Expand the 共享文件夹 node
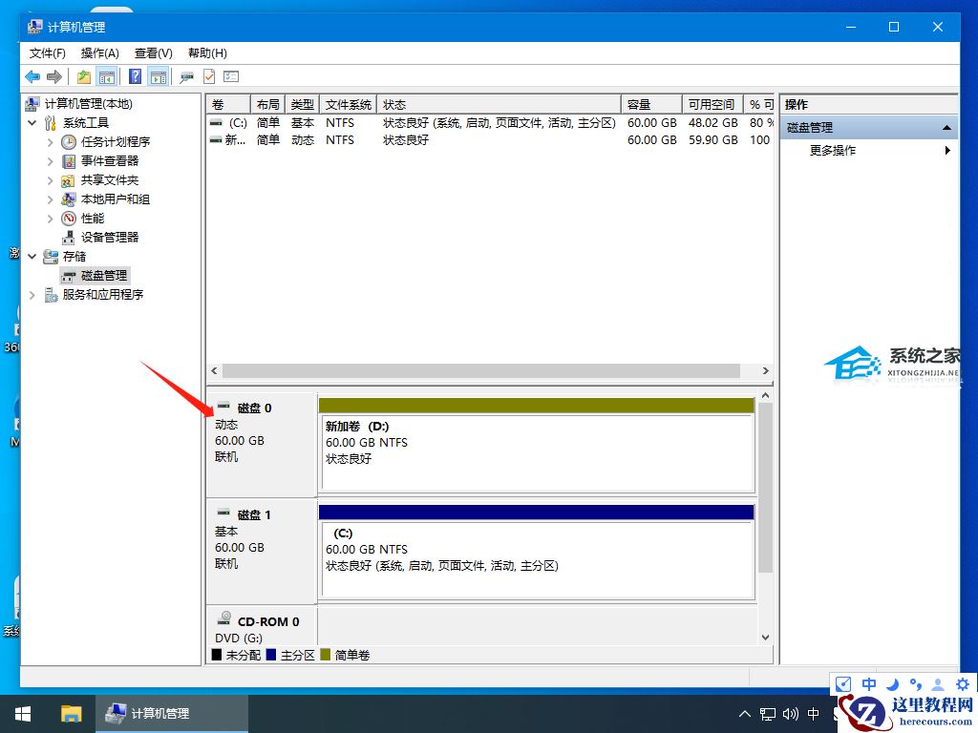The width and height of the screenshot is (978, 733). (50, 180)
